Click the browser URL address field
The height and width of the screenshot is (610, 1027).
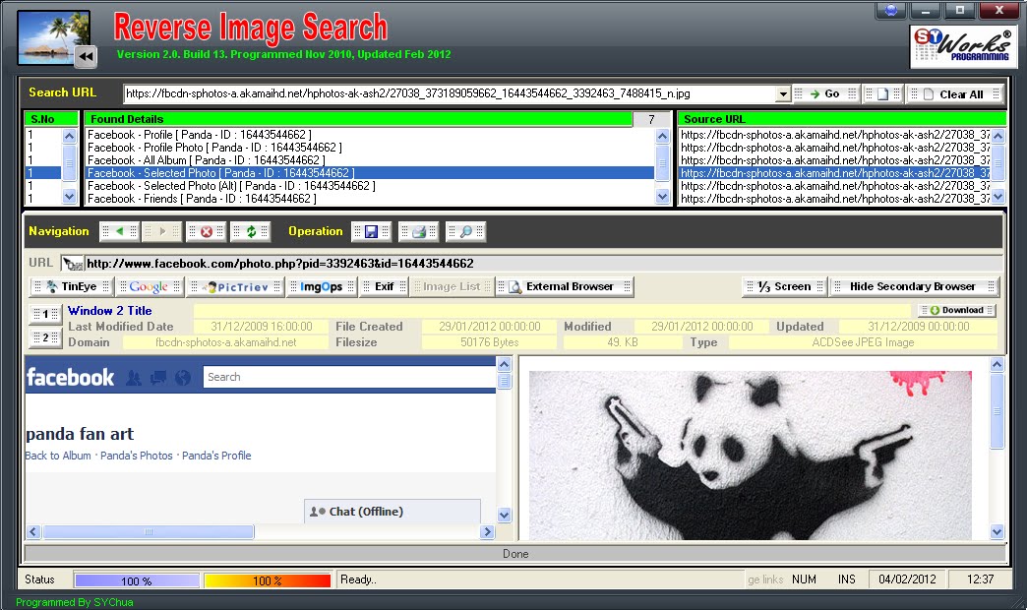point(542,264)
